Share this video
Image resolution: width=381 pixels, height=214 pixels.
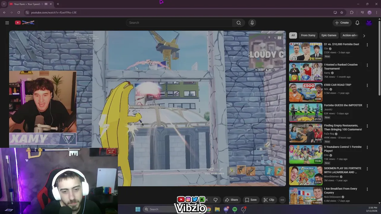coord(231,200)
